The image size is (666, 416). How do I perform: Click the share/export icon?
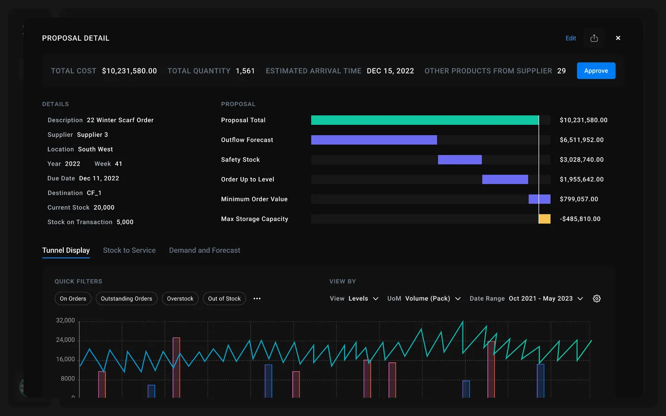click(x=594, y=38)
